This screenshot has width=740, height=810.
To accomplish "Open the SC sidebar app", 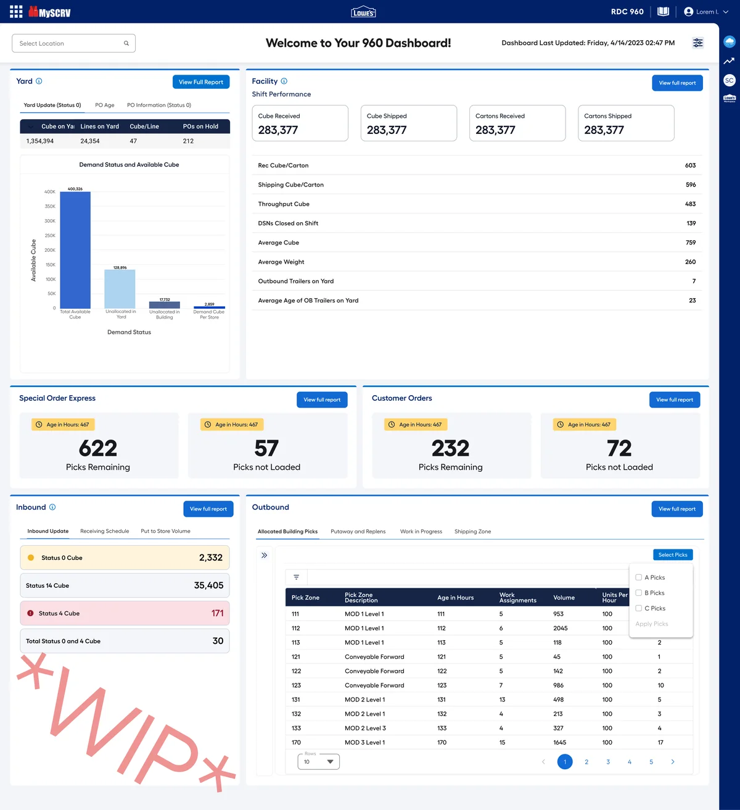I will pos(730,80).
